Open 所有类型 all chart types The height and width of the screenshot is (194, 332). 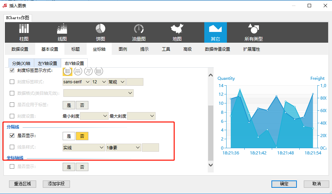pos(253,33)
